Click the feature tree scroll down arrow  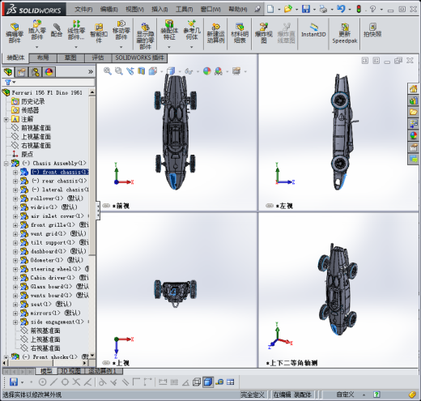pos(92,356)
